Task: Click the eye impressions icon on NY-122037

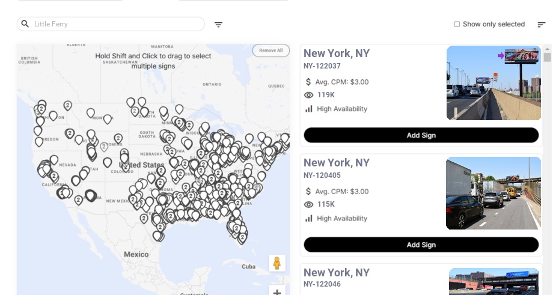Action: click(309, 95)
